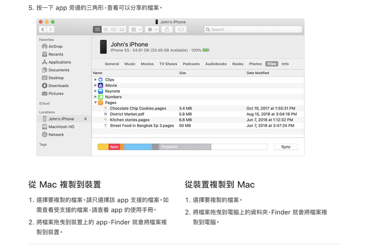Switch to the Info tab
This screenshot has width=374, height=247.
pyautogui.click(x=285, y=64)
